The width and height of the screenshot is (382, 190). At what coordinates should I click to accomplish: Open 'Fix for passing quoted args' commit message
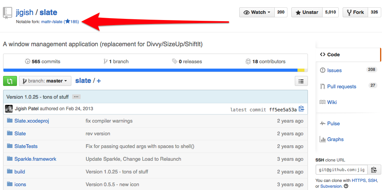click(140, 146)
